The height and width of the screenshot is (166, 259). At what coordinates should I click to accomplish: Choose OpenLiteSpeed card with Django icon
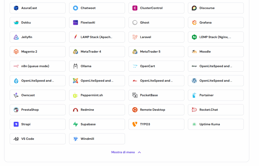point(216,66)
